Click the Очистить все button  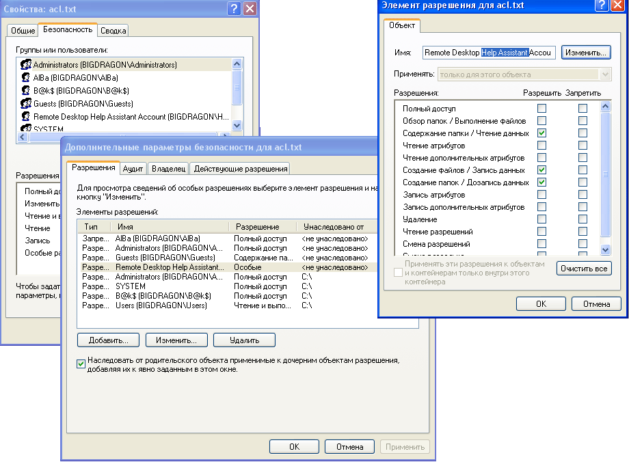click(583, 269)
